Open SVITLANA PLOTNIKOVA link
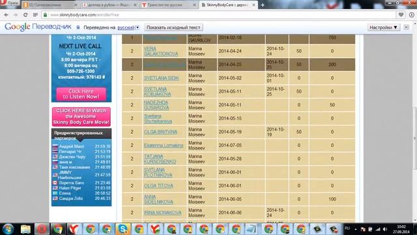Viewport: 417px width, 235px height. (158, 172)
